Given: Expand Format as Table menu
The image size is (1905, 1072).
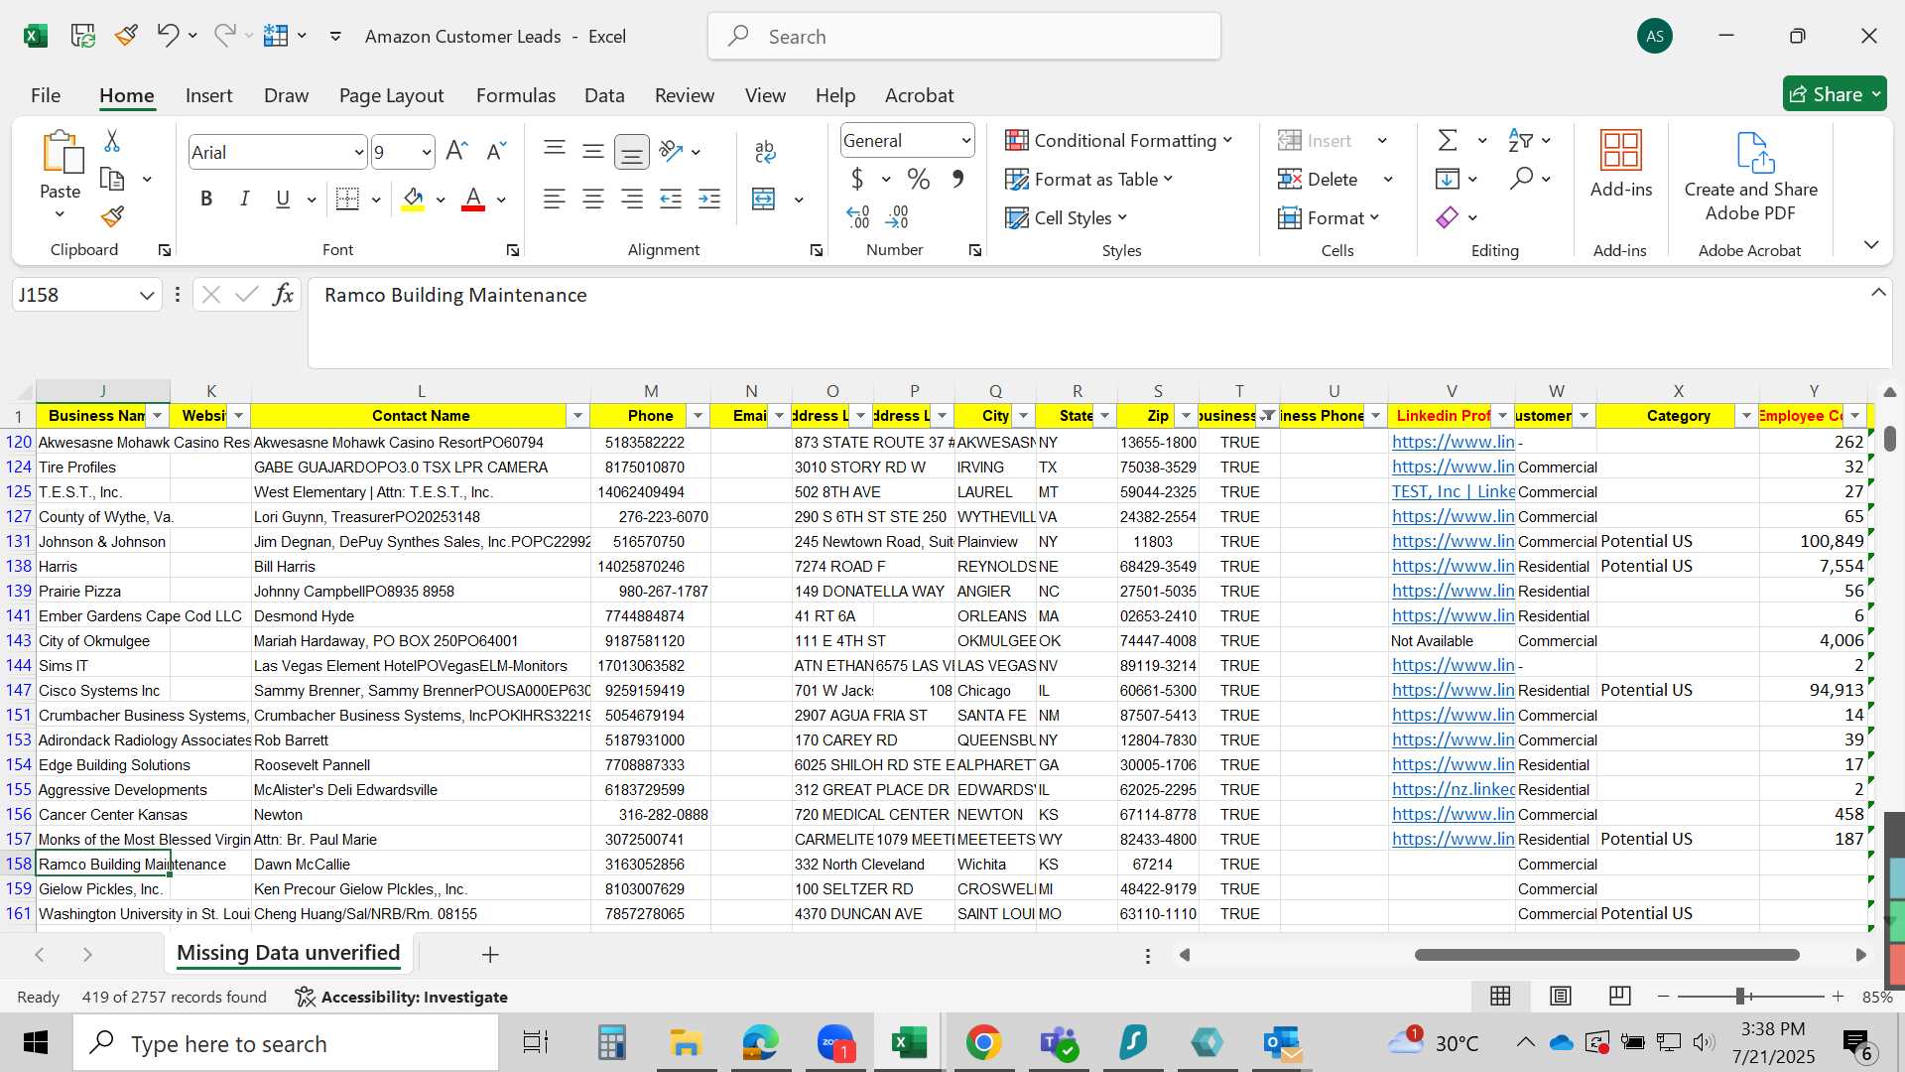Looking at the screenshot, I should tap(1089, 179).
